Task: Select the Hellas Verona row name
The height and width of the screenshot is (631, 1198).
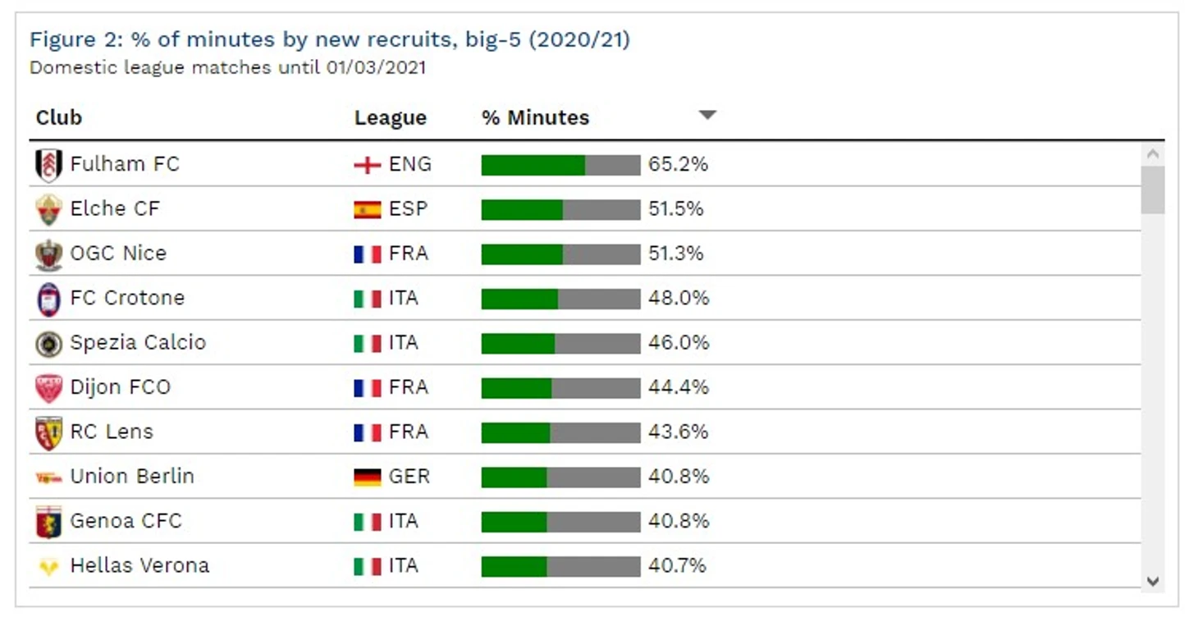Action: click(x=139, y=565)
